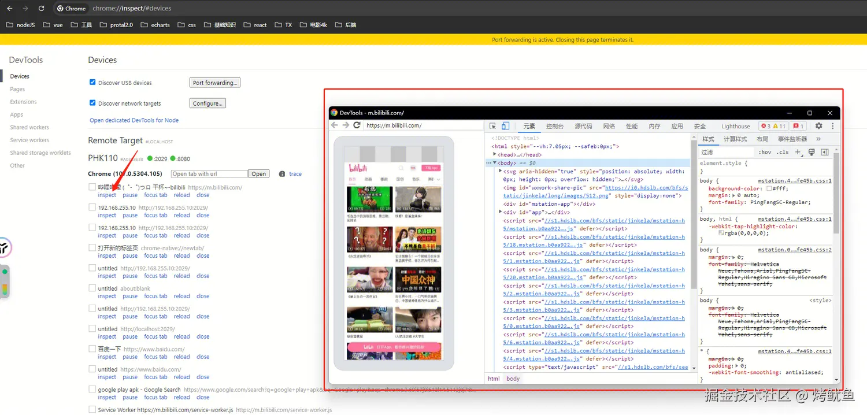This screenshot has height=415, width=867.
Task: Toggle the :hov element state button
Action: point(765,152)
